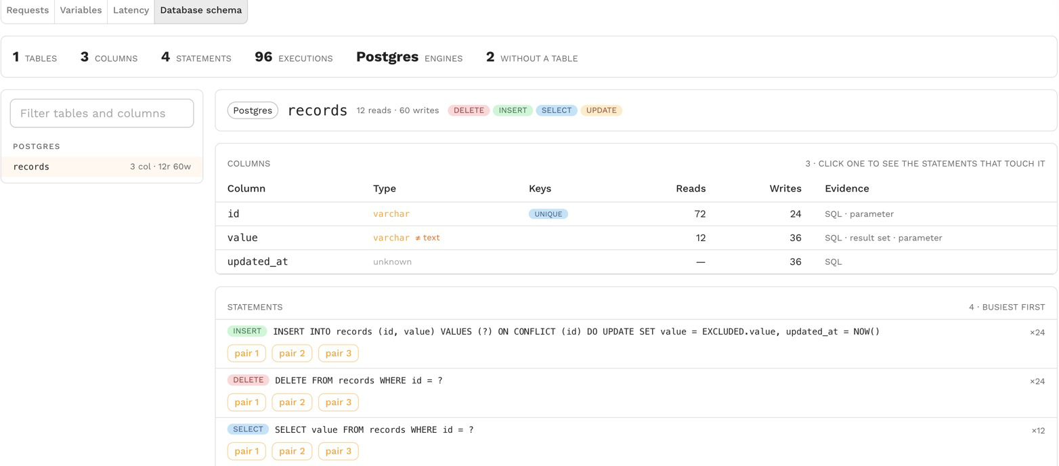Switch to the Requests tab

coord(27,11)
